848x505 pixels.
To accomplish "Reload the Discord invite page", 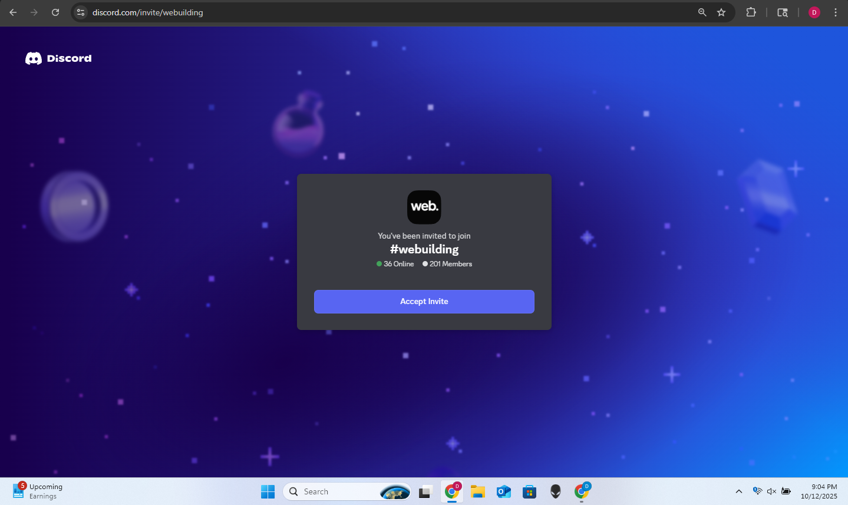I will coord(55,12).
